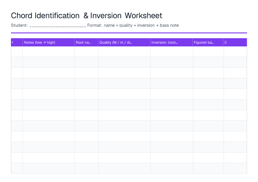The height and width of the screenshot is (182, 258).
Task: Click the 'Root na…' column header
Action: point(86,42)
